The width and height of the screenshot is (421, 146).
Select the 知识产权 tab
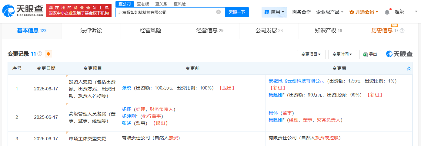click(x=329, y=31)
